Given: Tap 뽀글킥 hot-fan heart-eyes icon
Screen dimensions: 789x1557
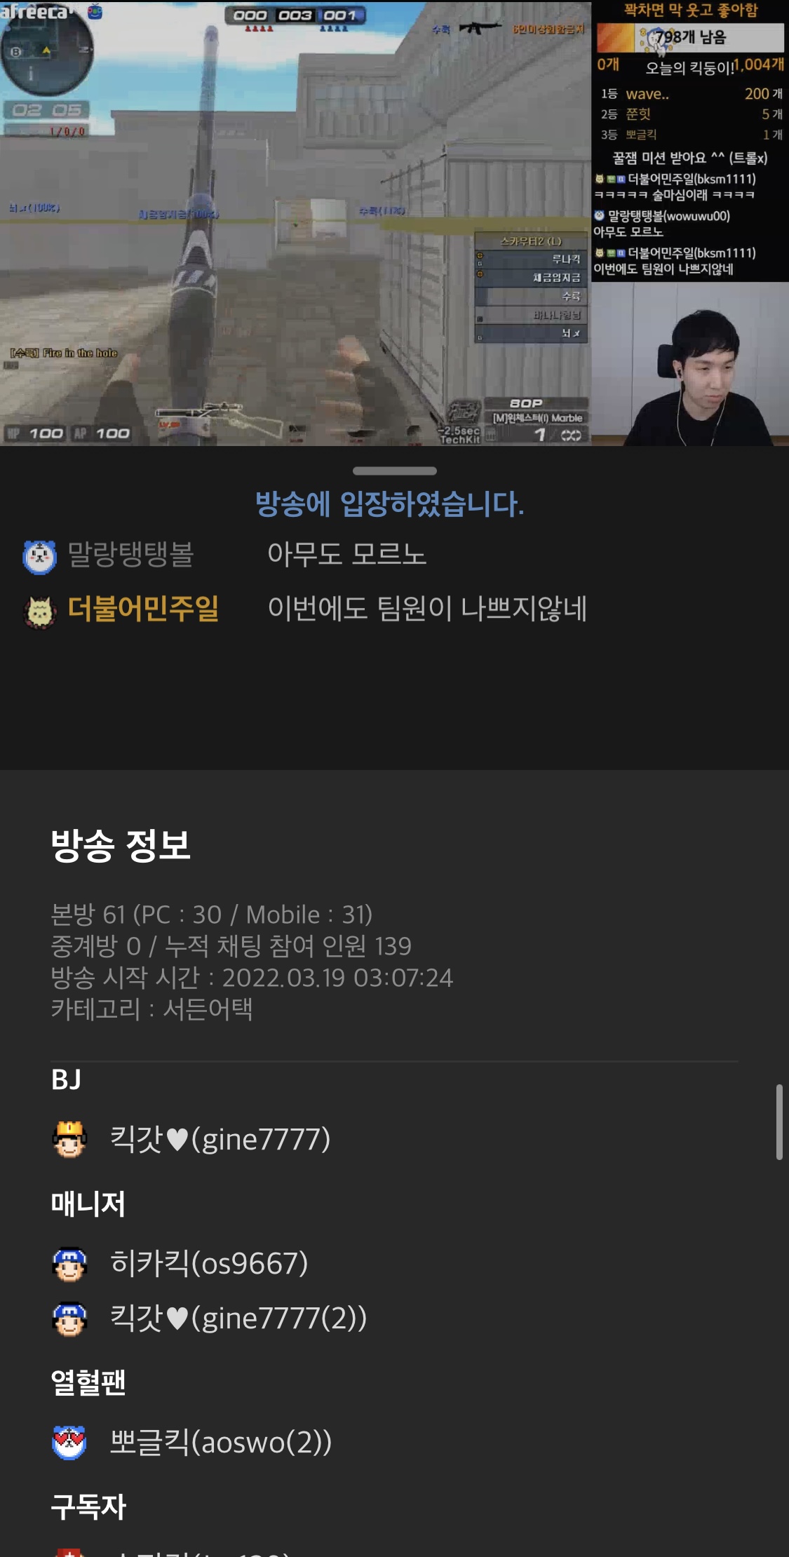Looking at the screenshot, I should (x=69, y=1443).
